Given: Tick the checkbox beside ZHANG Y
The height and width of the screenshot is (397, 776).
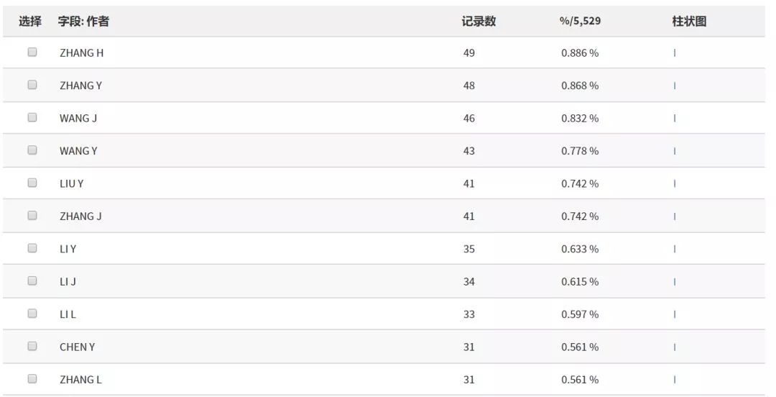Looking at the screenshot, I should tap(32, 85).
